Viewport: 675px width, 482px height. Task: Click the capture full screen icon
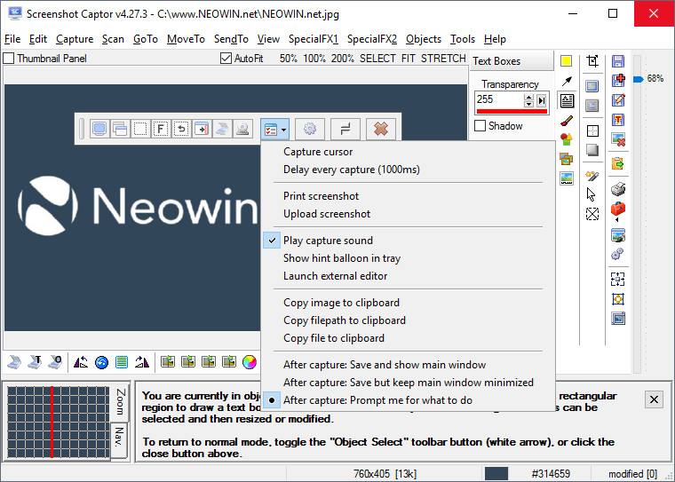coord(99,129)
